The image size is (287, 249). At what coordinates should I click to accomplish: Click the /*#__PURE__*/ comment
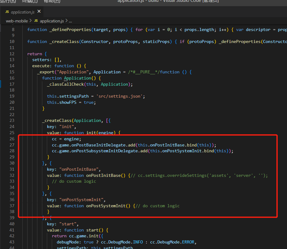tap(144, 72)
